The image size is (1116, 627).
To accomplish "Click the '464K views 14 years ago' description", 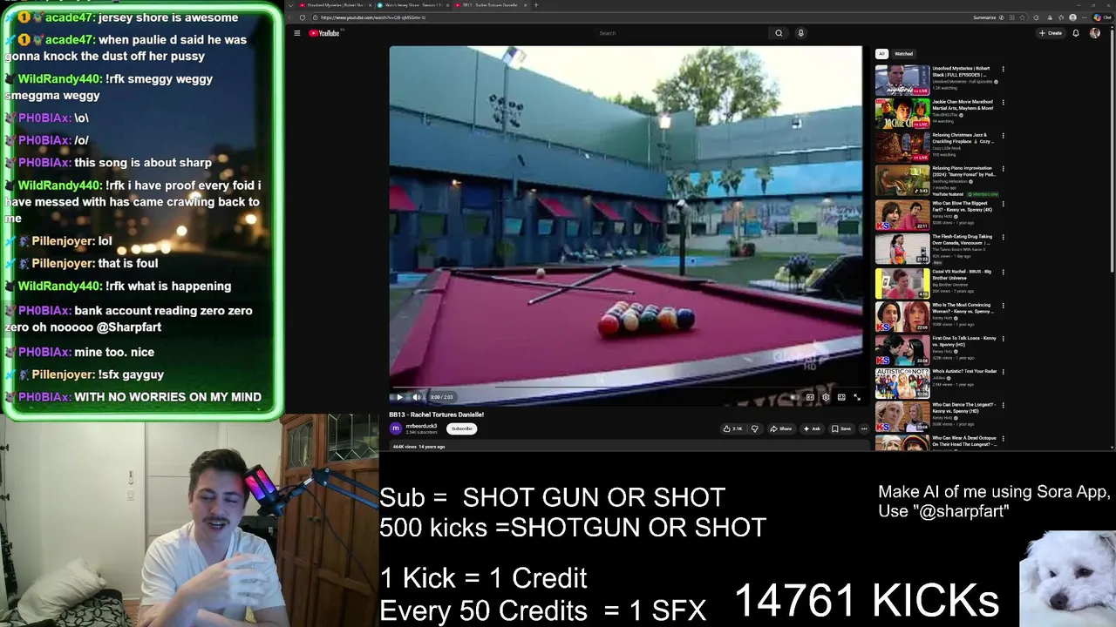I will tap(418, 447).
